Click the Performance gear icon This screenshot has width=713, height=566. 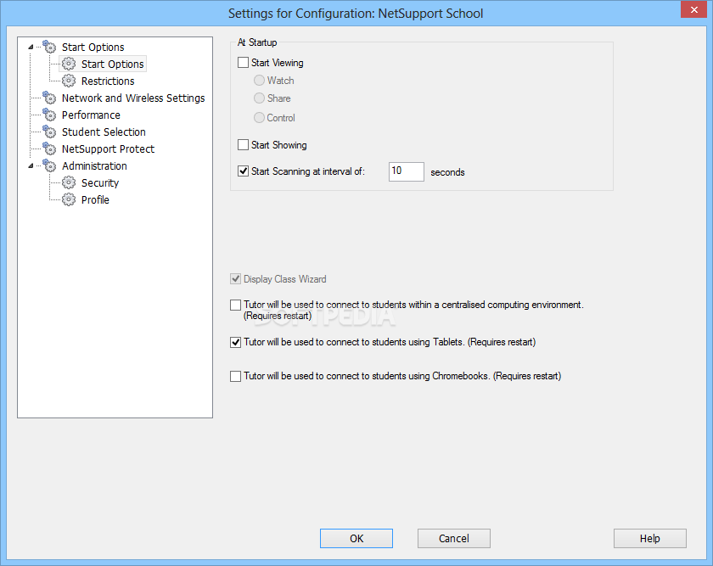click(49, 114)
